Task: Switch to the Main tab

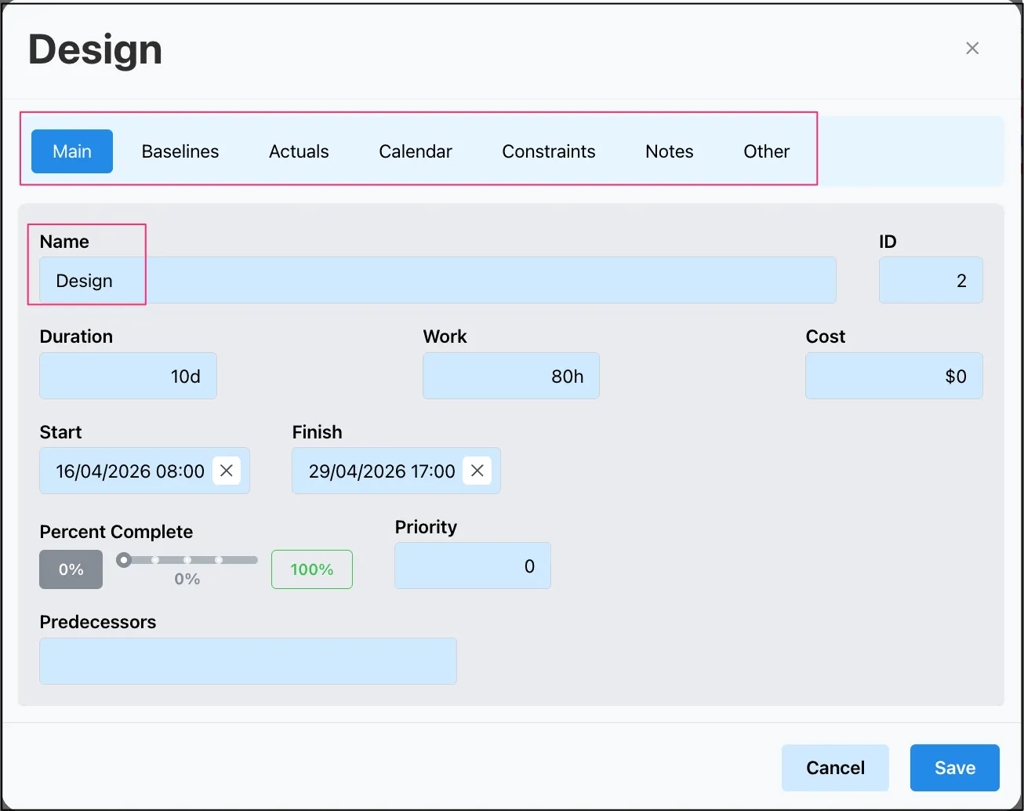Action: click(72, 151)
